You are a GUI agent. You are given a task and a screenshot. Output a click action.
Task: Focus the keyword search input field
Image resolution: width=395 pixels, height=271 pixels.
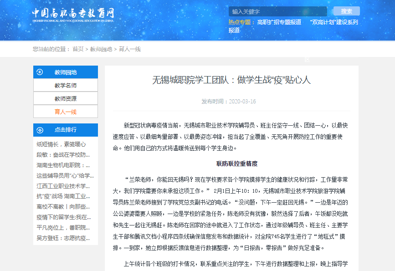coord(278,11)
